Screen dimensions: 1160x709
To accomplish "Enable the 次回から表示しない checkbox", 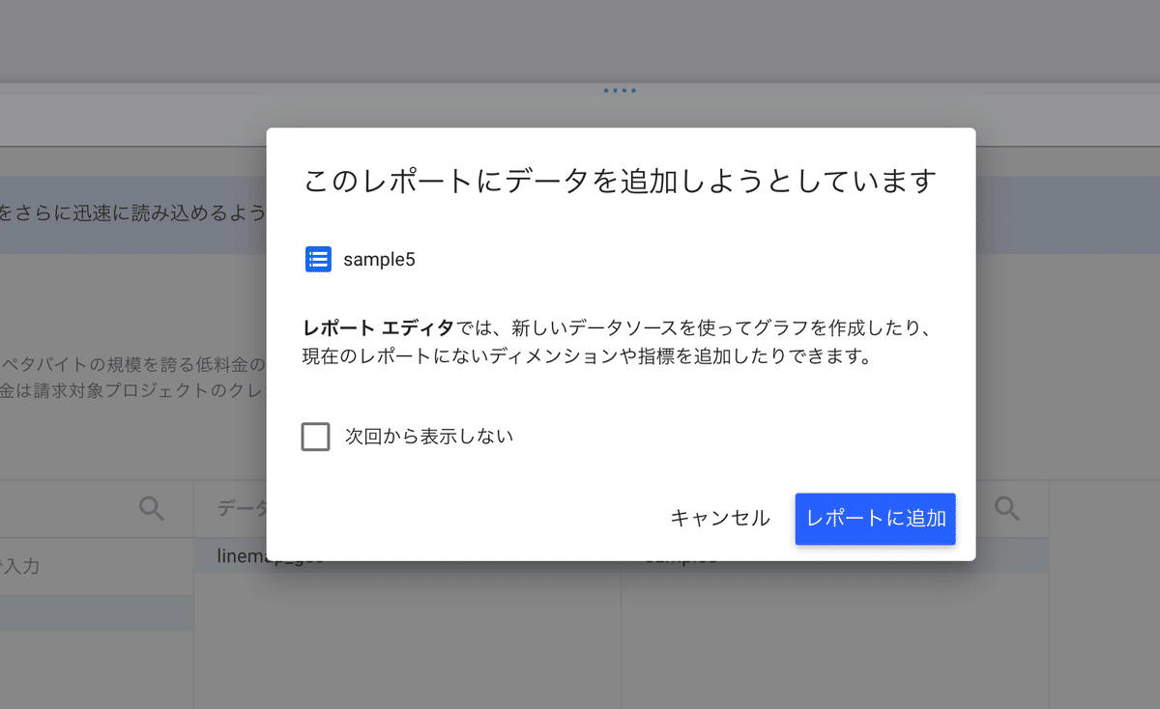I will coord(315,437).
